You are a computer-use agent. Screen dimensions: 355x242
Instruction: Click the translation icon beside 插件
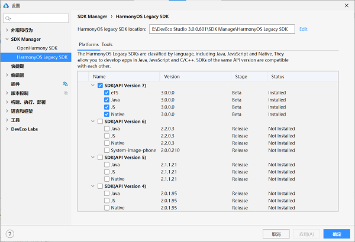pyautogui.click(x=65, y=84)
